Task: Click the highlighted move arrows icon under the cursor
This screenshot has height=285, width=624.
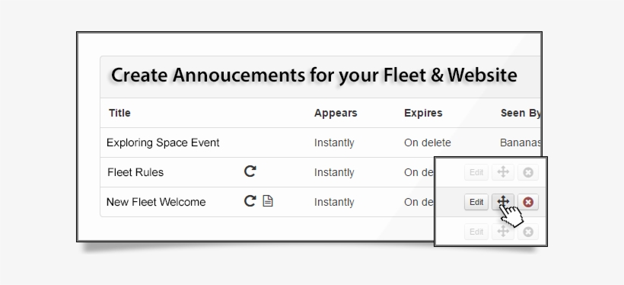Action: [x=503, y=202]
